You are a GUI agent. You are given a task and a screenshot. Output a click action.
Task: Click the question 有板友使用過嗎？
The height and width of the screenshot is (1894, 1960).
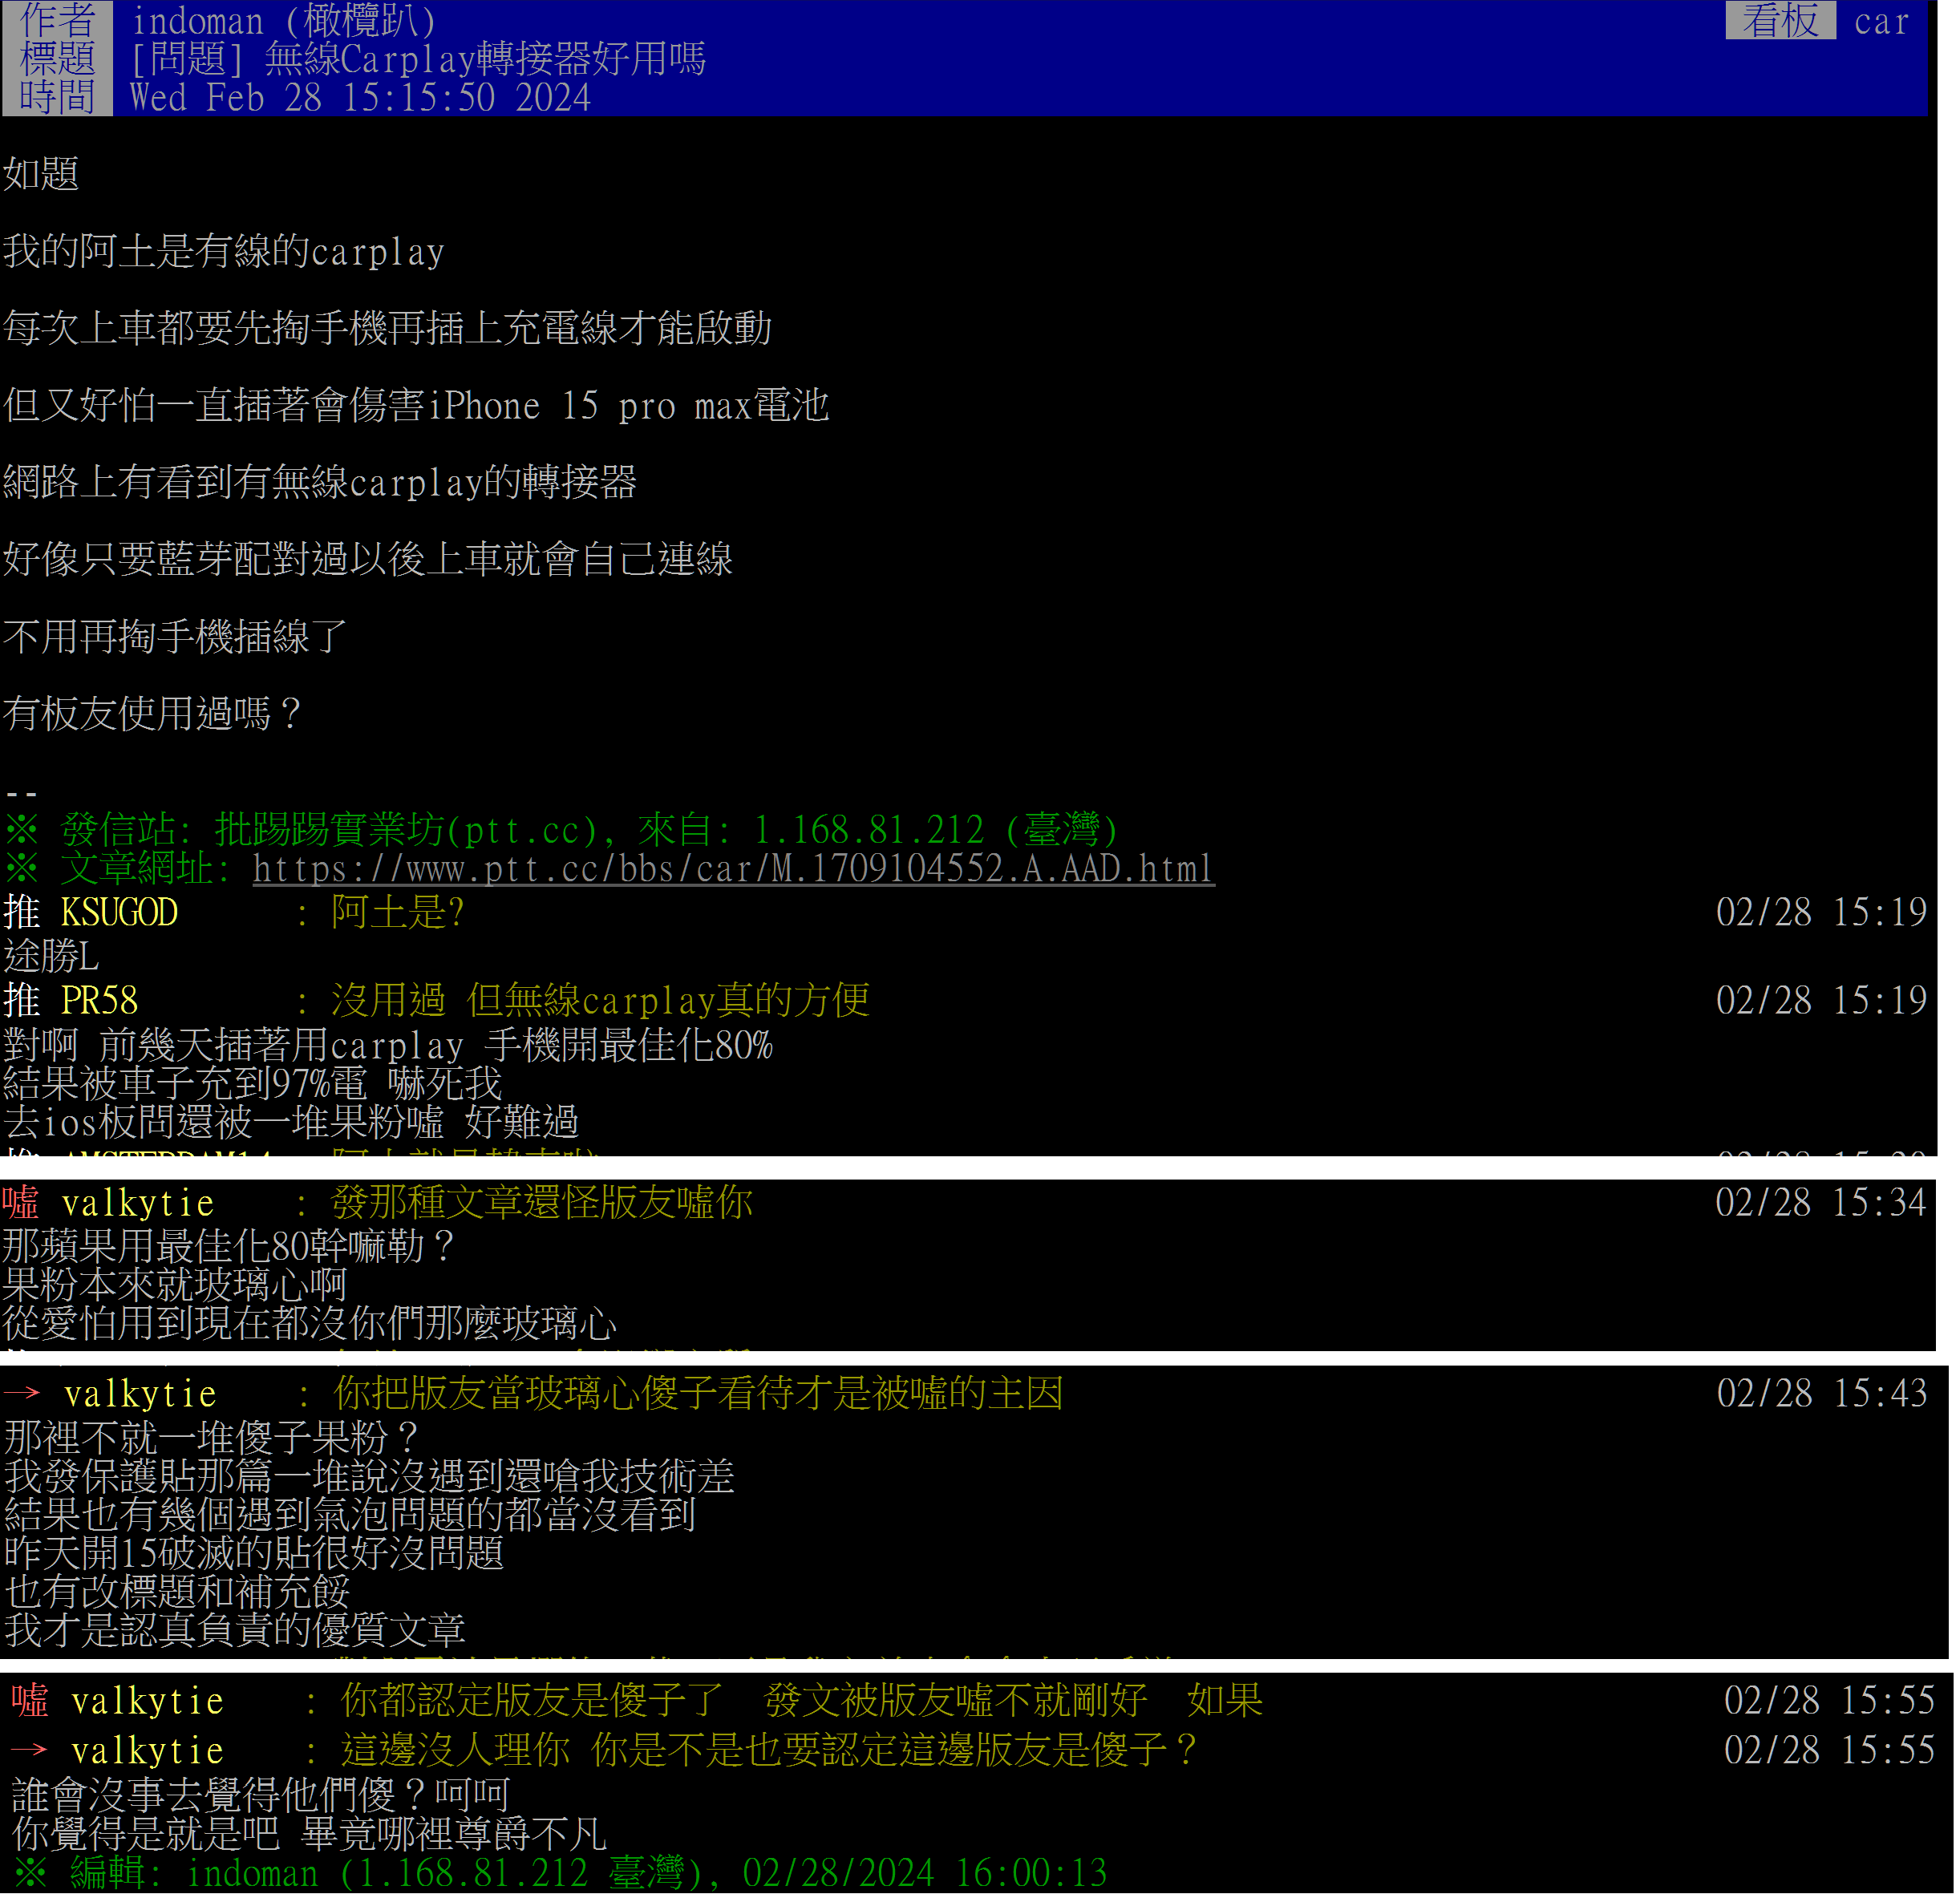(x=152, y=713)
